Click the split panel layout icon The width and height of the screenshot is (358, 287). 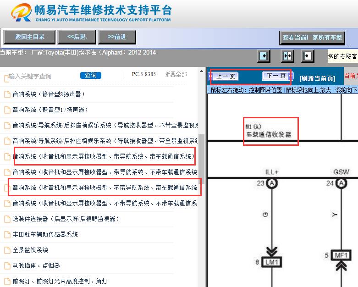pos(287,56)
